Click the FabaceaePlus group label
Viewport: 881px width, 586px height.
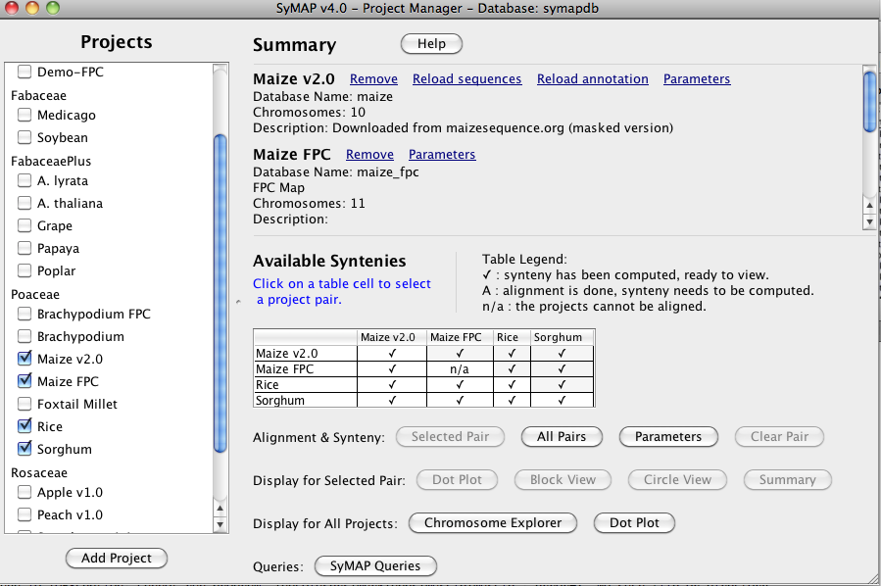tap(51, 162)
